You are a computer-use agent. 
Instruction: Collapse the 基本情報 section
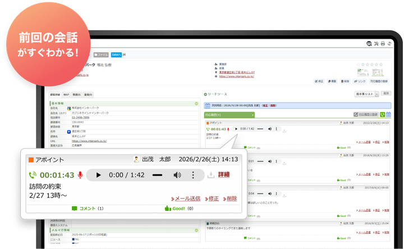click(196, 104)
